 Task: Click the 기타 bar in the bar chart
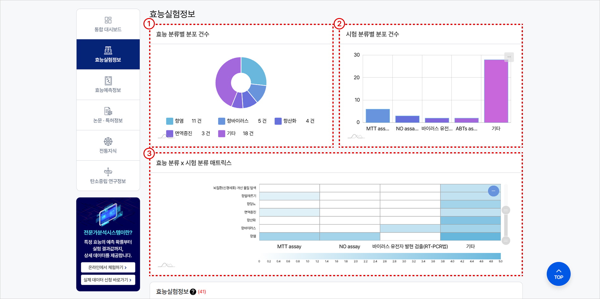[496, 91]
